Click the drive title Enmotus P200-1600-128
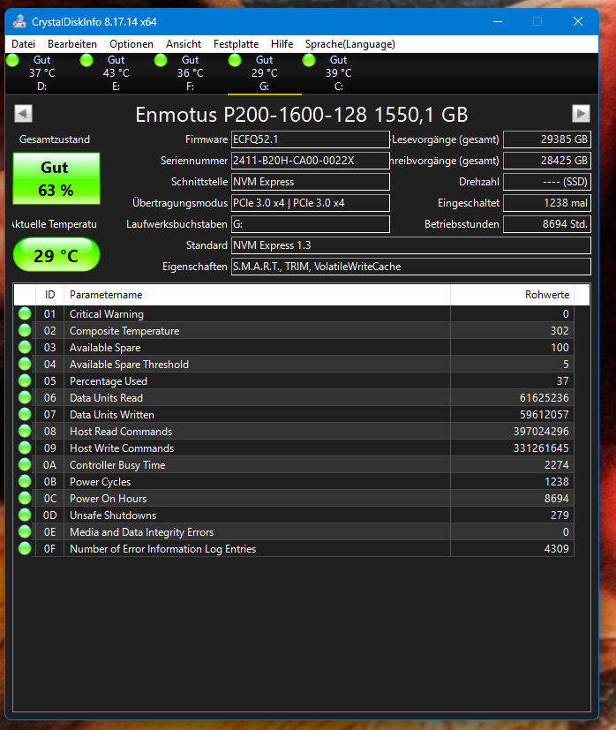 click(301, 115)
